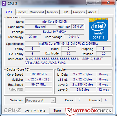Viewport: 117px width, 116px height.
Task: Close the CPU-Z window
Action: tap(108, 3)
